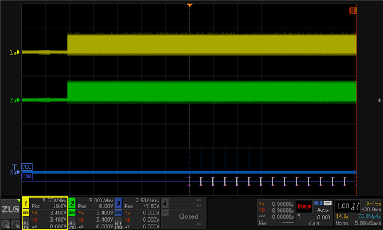The width and height of the screenshot is (383, 230).
Task: Tap the touch gesture icon below ZLG
Action: (6, 224)
